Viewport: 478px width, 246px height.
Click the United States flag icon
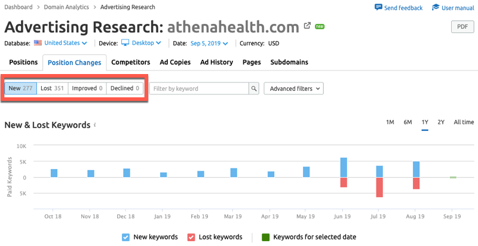click(38, 43)
